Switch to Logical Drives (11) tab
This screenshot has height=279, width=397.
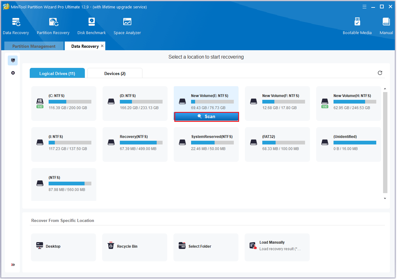click(57, 73)
